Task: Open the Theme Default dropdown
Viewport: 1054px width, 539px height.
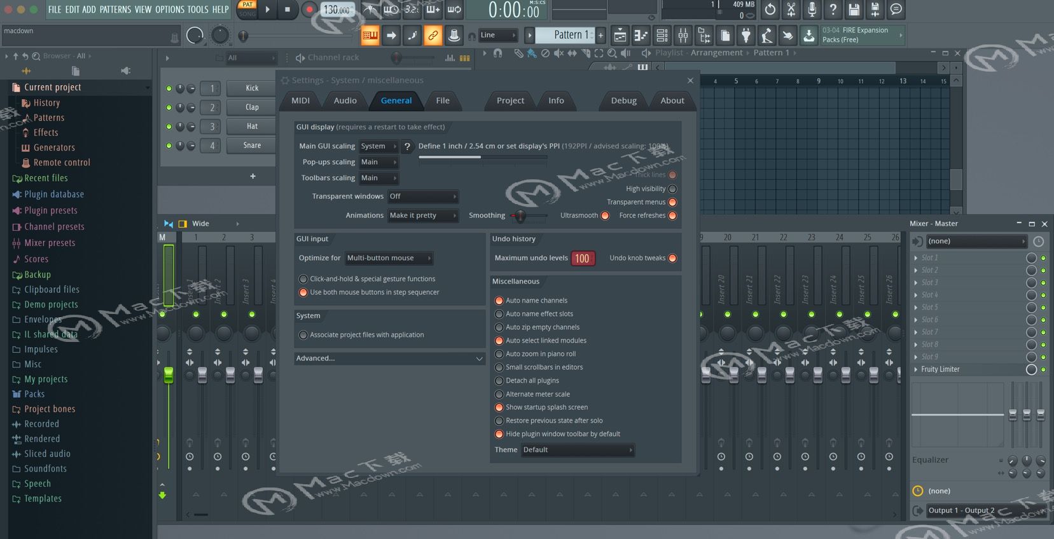Action: (578, 450)
